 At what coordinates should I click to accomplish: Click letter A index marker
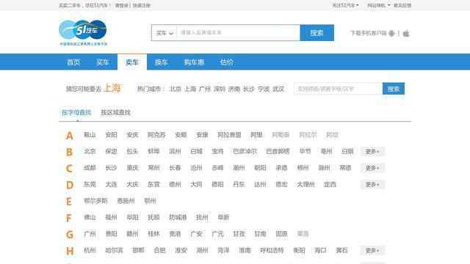click(x=70, y=136)
